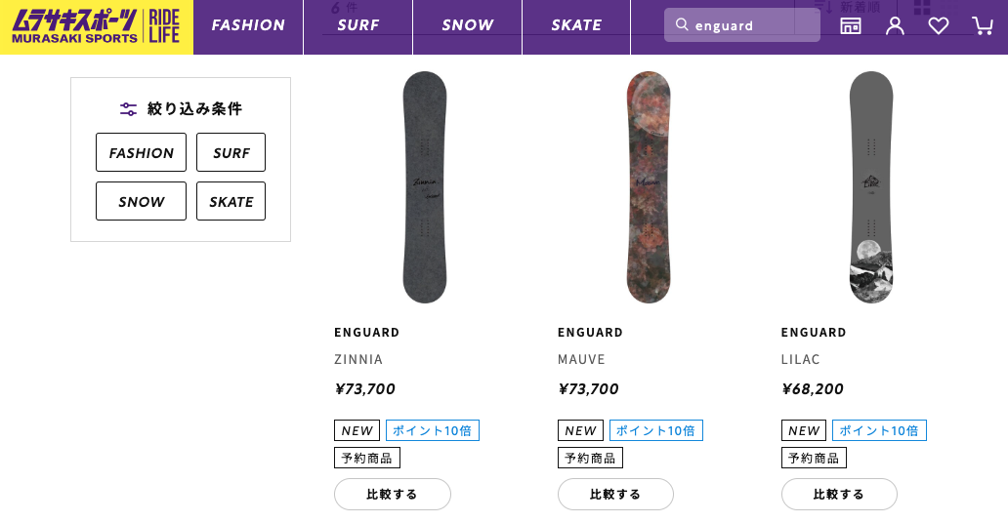Filter results by SNOW category
This screenshot has height=523, width=1008.
click(141, 202)
